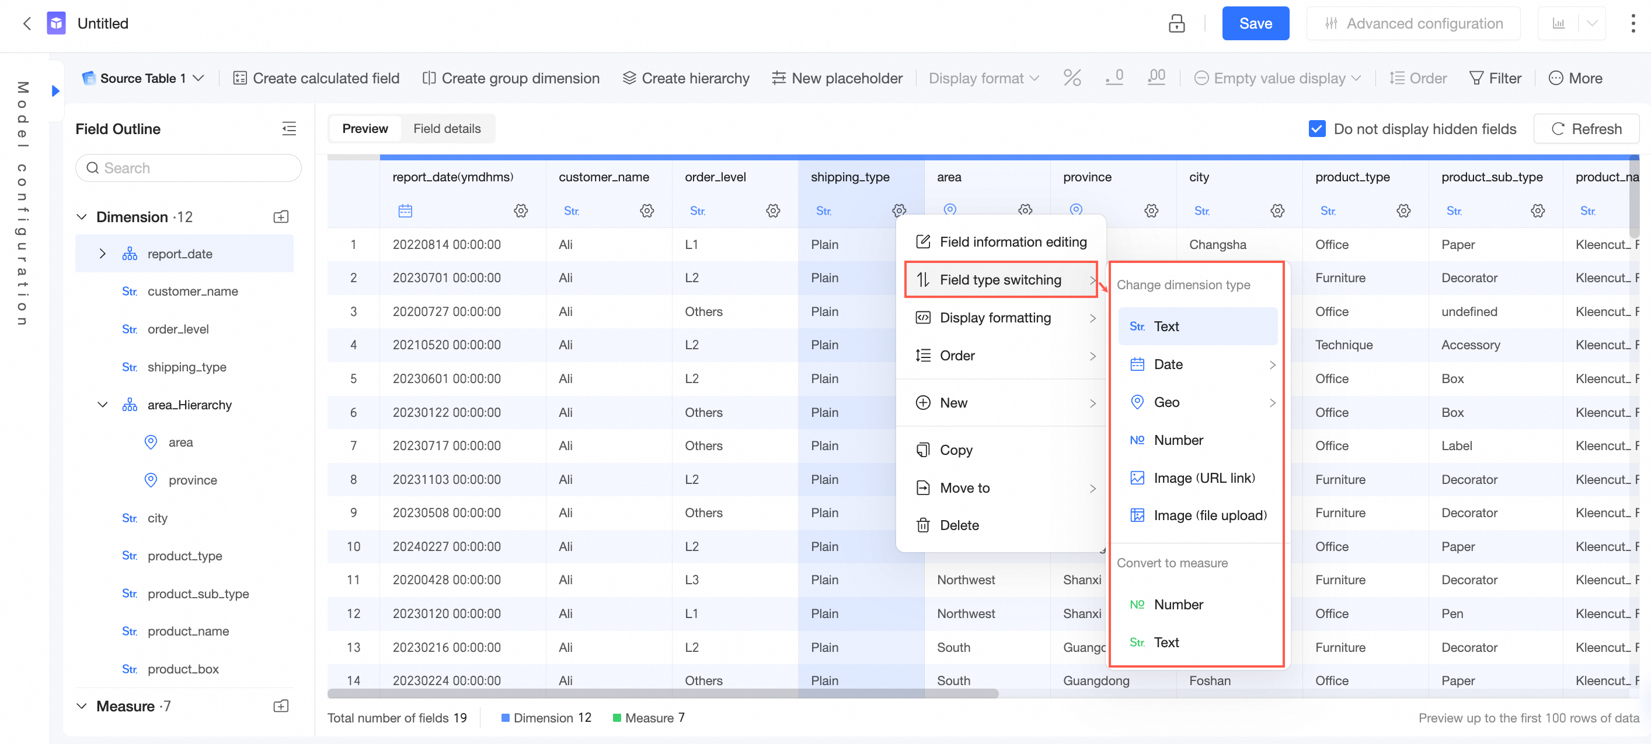Collapse the Dimension section
1651x744 pixels.
tap(82, 217)
